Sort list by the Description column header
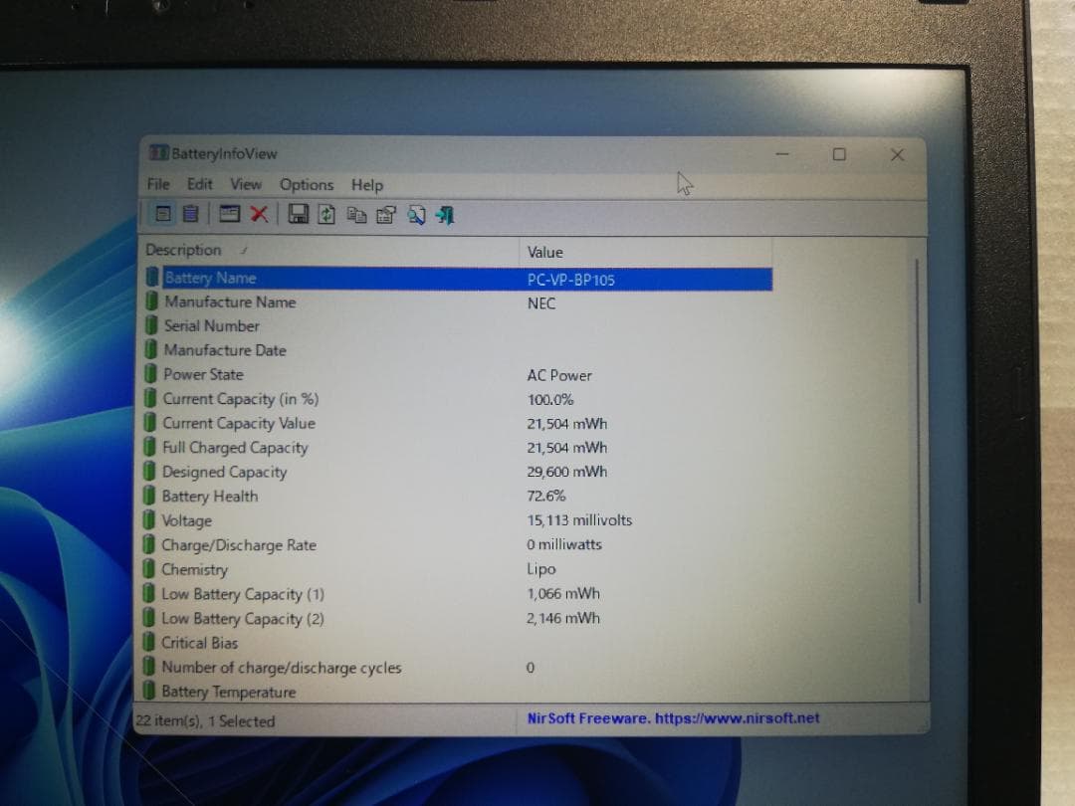1075x806 pixels. (x=184, y=251)
